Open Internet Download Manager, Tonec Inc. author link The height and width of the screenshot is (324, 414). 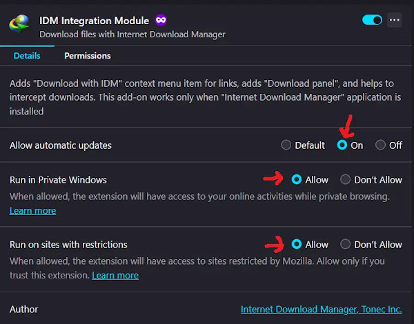tap(322, 310)
